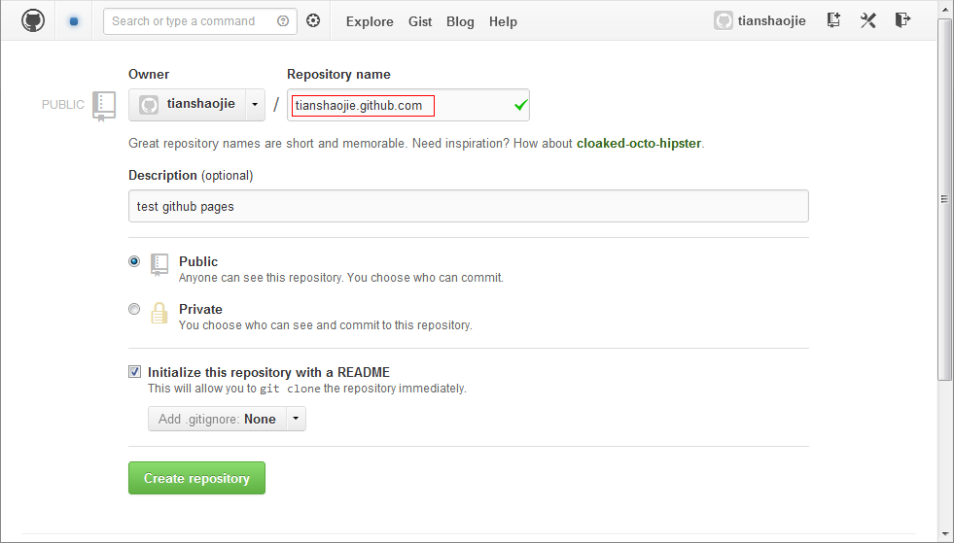Open the blue notifications indicator

coord(73,20)
